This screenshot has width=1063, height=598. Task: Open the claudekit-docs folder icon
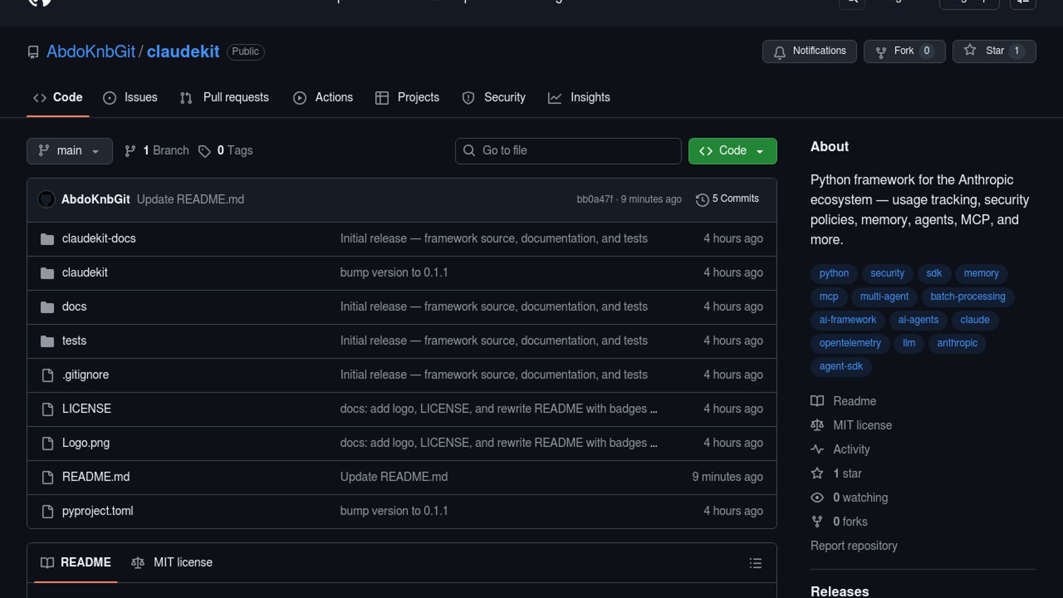coord(48,239)
